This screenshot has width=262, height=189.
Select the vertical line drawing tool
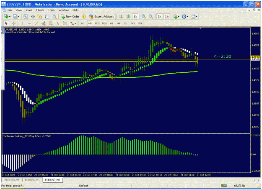(x=22, y=23)
